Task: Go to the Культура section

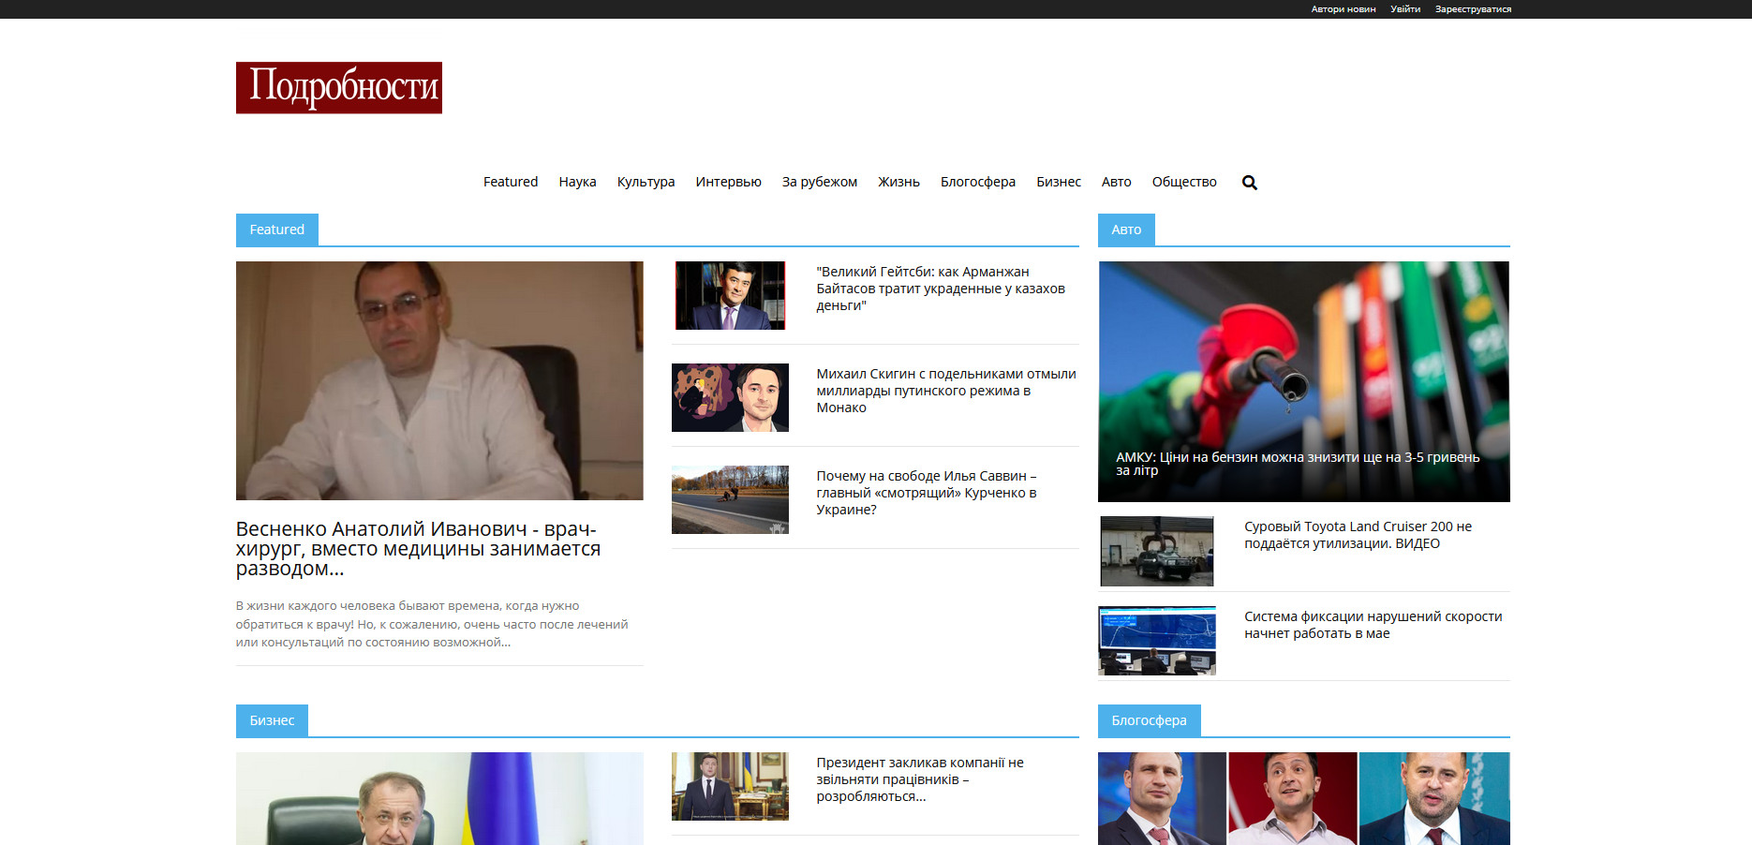Action: tap(646, 182)
